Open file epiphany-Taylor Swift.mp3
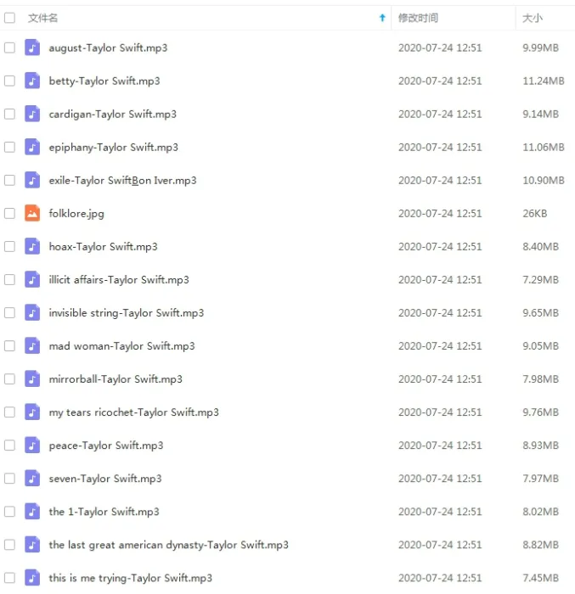Image resolution: width=575 pixels, height=594 pixels. coord(114,148)
